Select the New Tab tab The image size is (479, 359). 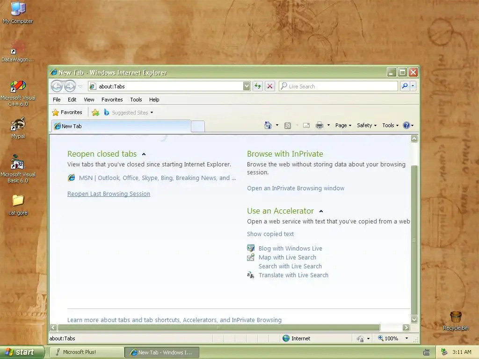[x=121, y=126]
